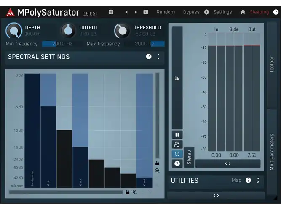Open the global help question mark
This screenshot has height=210, width=281.
click(276, 12)
